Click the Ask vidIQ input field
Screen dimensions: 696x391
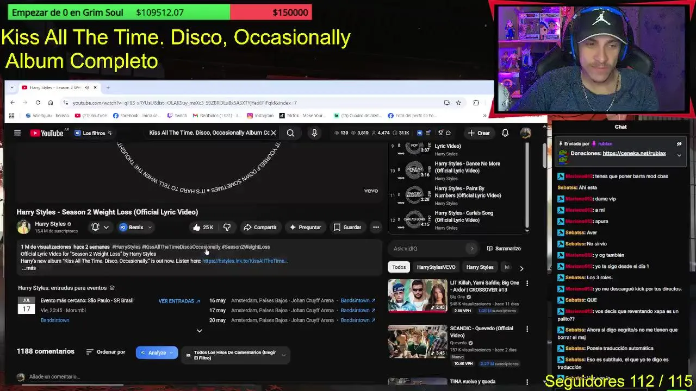(x=432, y=249)
